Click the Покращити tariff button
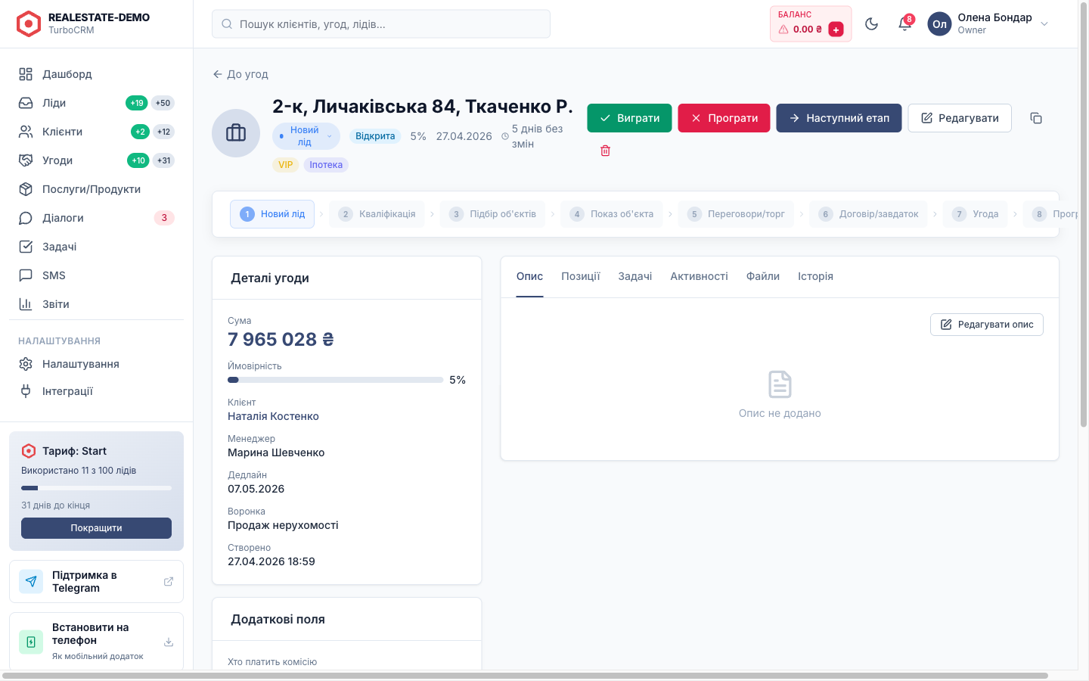 click(96, 528)
